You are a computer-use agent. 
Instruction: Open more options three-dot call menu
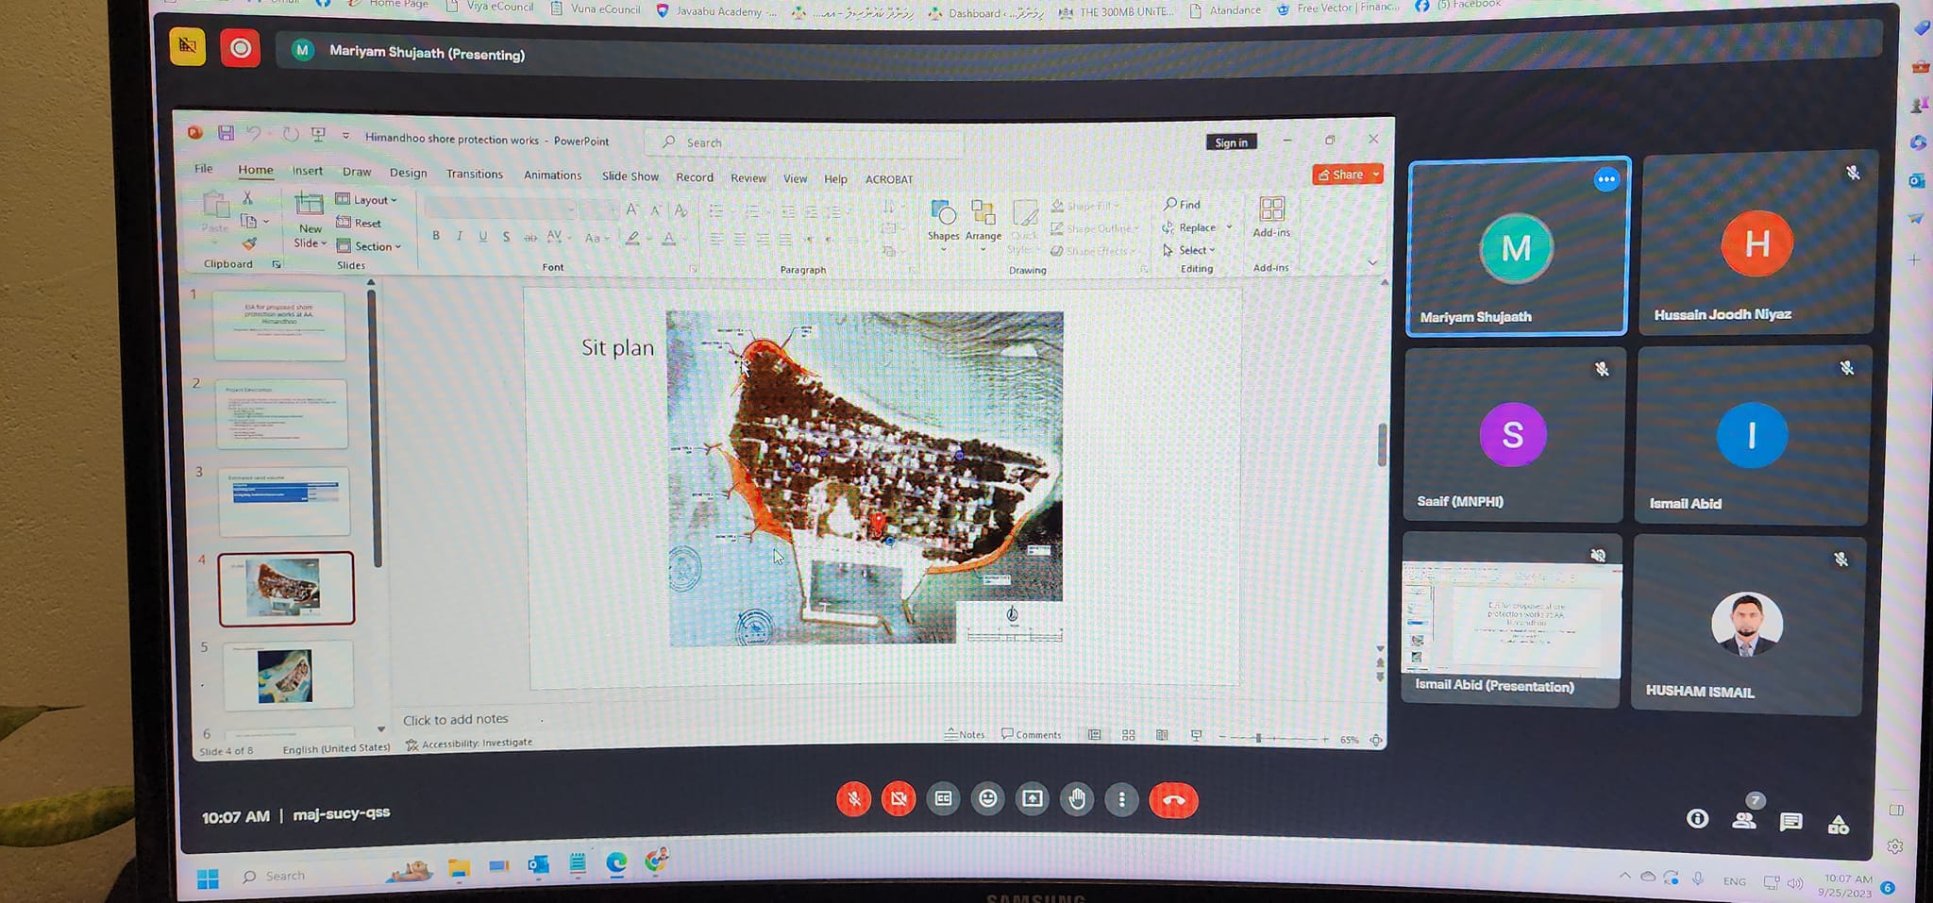[1121, 800]
